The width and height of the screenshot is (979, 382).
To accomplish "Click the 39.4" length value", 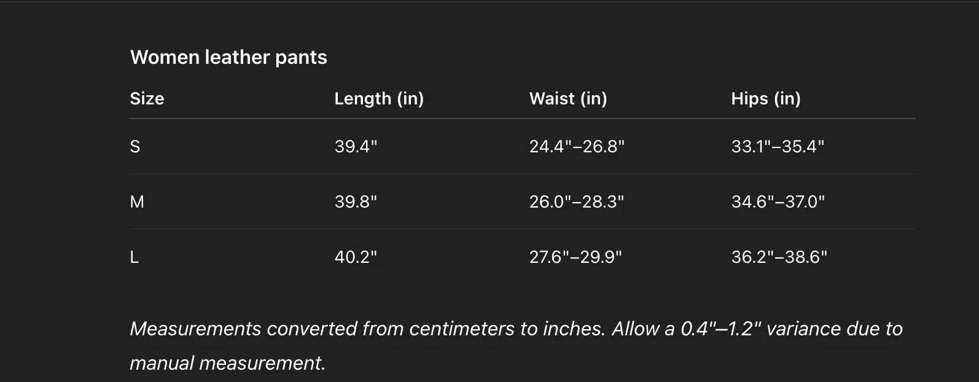I will 356,147.
